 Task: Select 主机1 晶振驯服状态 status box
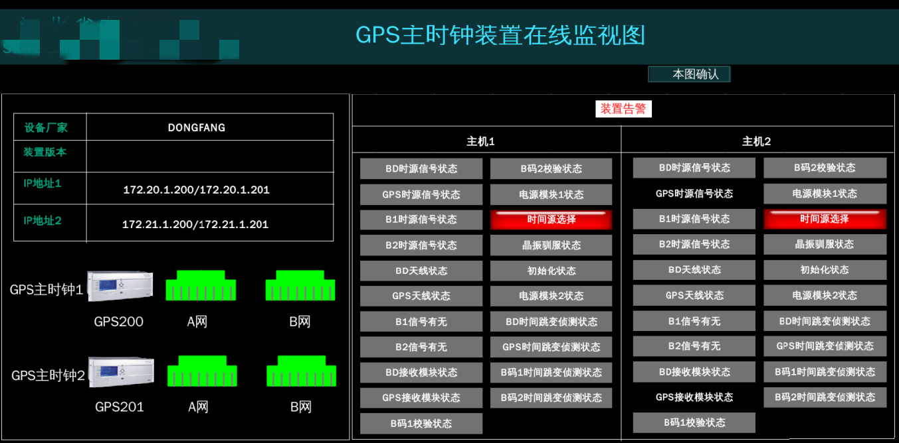coord(551,245)
